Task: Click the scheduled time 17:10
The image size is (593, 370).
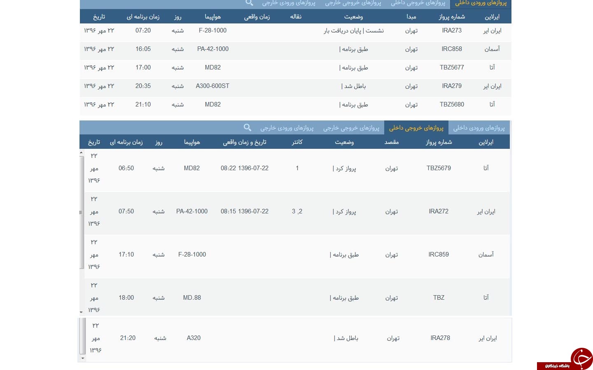Action: pos(126,254)
